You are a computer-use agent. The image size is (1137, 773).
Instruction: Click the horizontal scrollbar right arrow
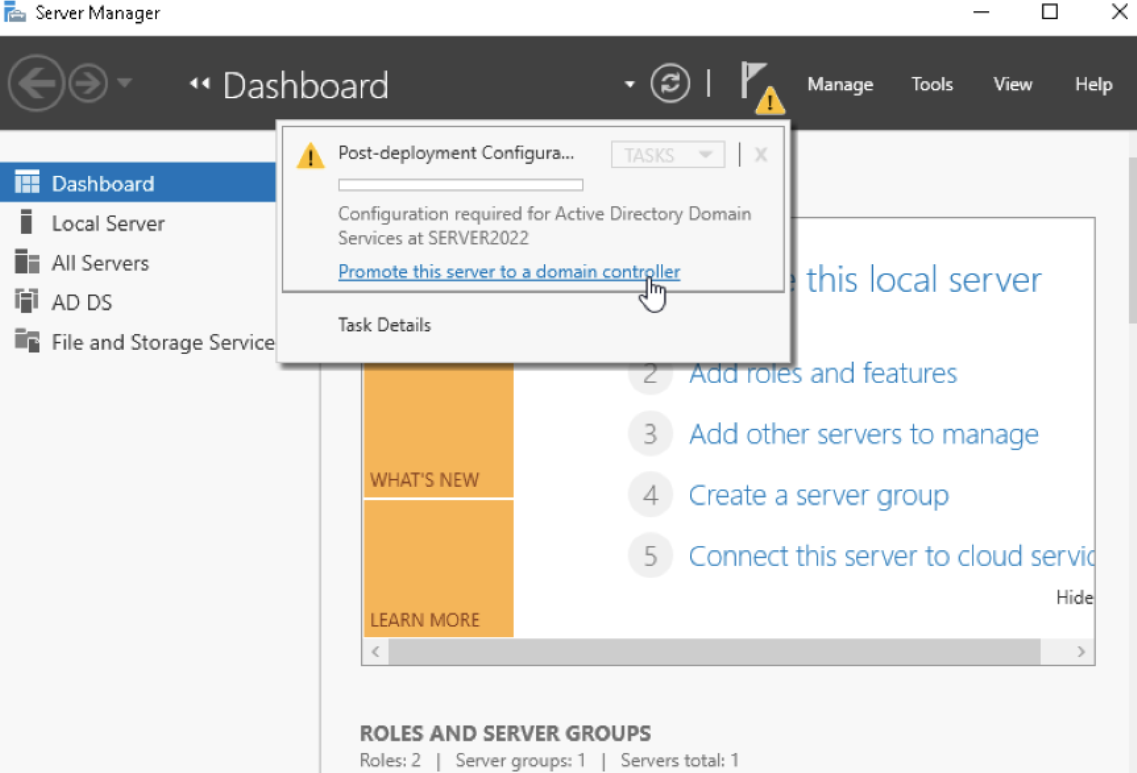click(x=1081, y=652)
